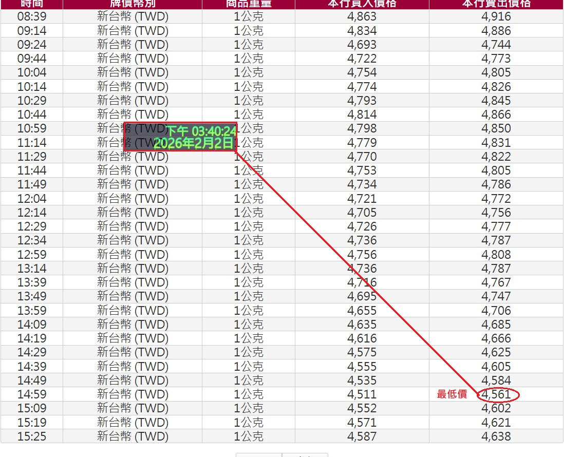Click buy price 4,616 in the 14:19 row

[362, 339]
